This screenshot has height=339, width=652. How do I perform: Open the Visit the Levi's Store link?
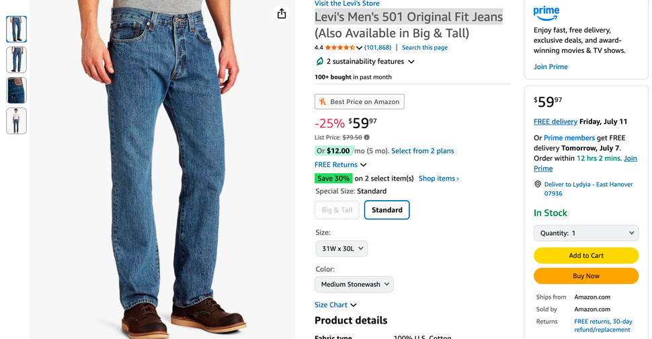(347, 4)
